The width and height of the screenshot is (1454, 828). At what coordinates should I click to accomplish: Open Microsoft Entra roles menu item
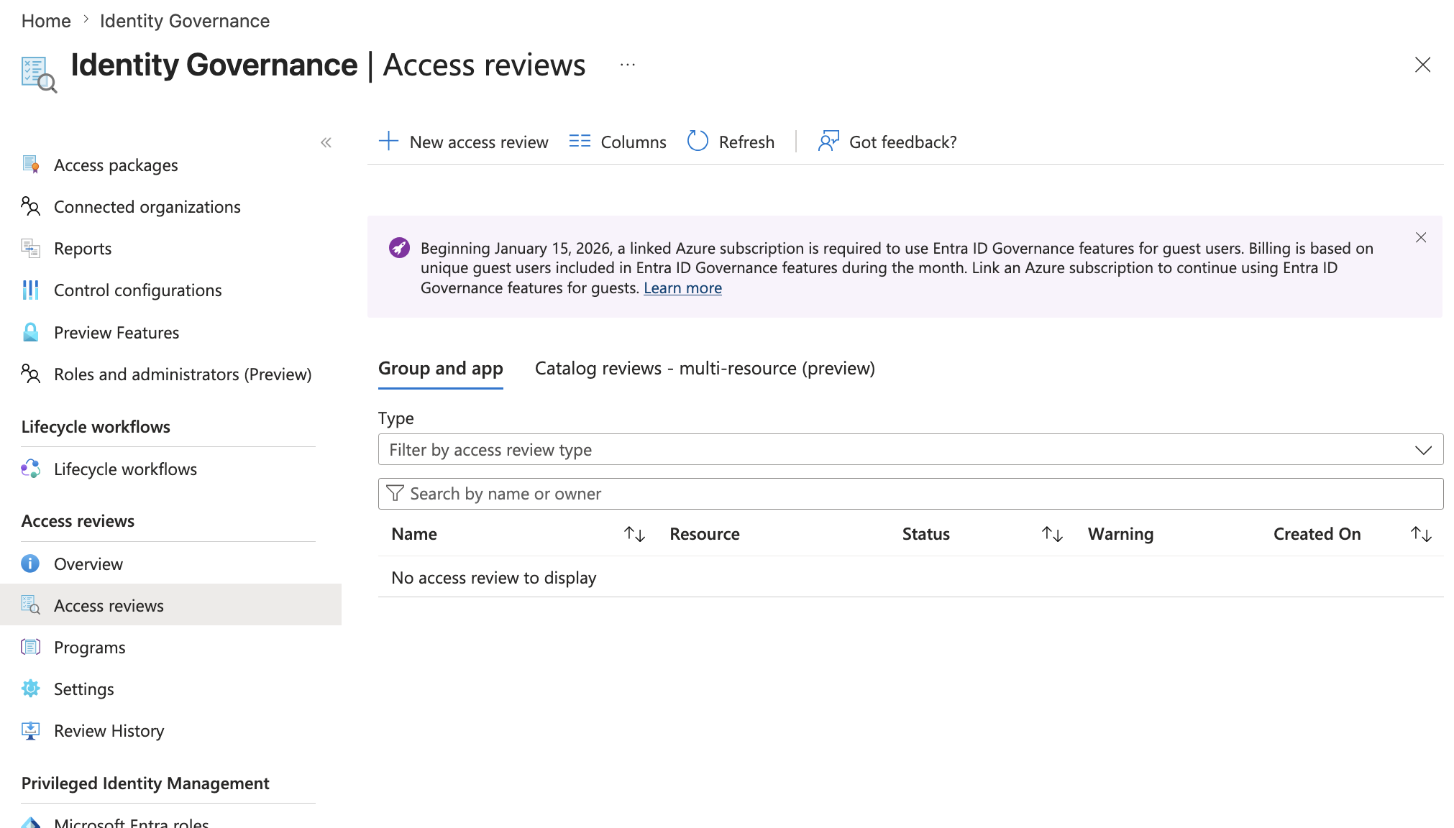pyautogui.click(x=132, y=822)
